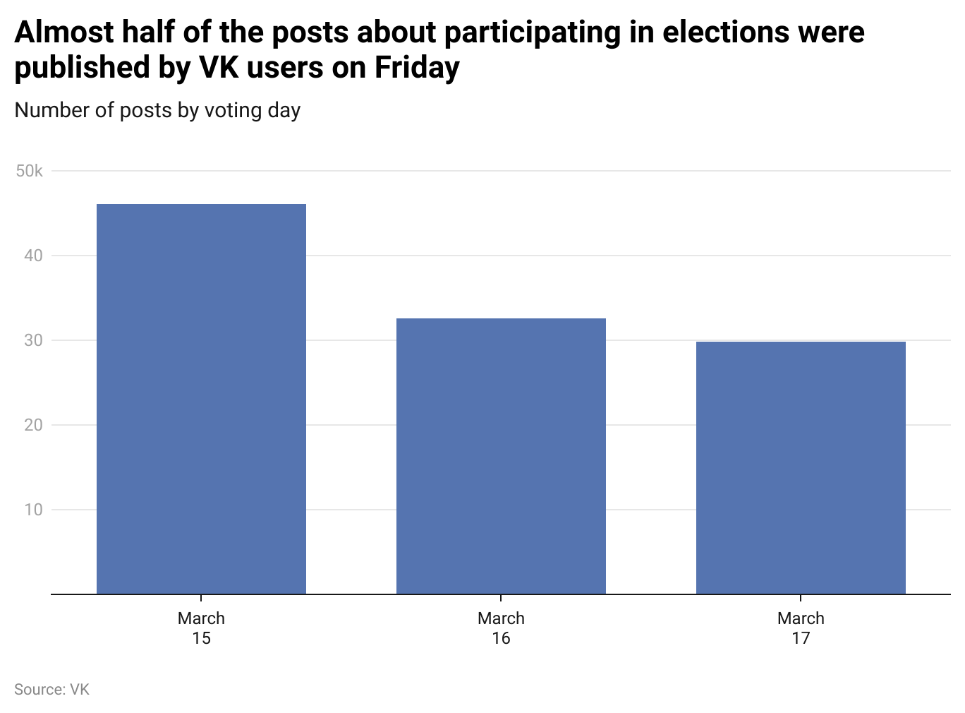The image size is (965, 713).
Task: Click the March 15 bar
Action: coord(201,399)
